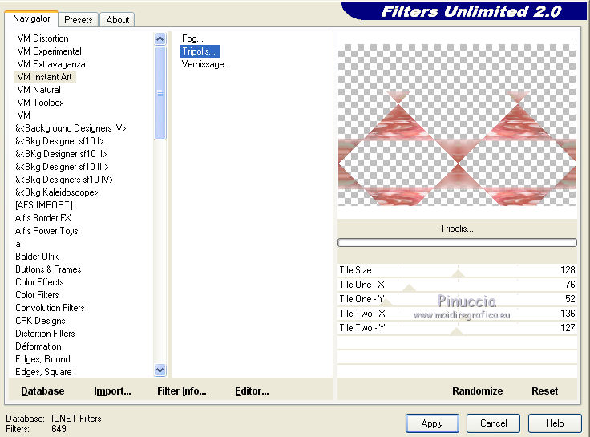
Task: Click the category list scrollbar thumb
Action: (x=160, y=92)
